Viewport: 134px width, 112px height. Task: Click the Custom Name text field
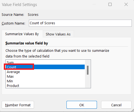pos(80,23)
